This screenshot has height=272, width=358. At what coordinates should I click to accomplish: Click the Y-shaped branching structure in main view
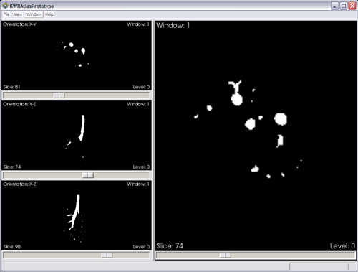click(x=235, y=87)
